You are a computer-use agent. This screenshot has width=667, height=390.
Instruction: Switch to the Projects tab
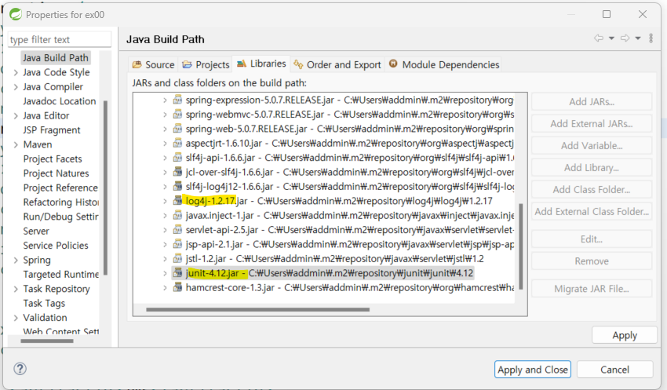click(206, 64)
